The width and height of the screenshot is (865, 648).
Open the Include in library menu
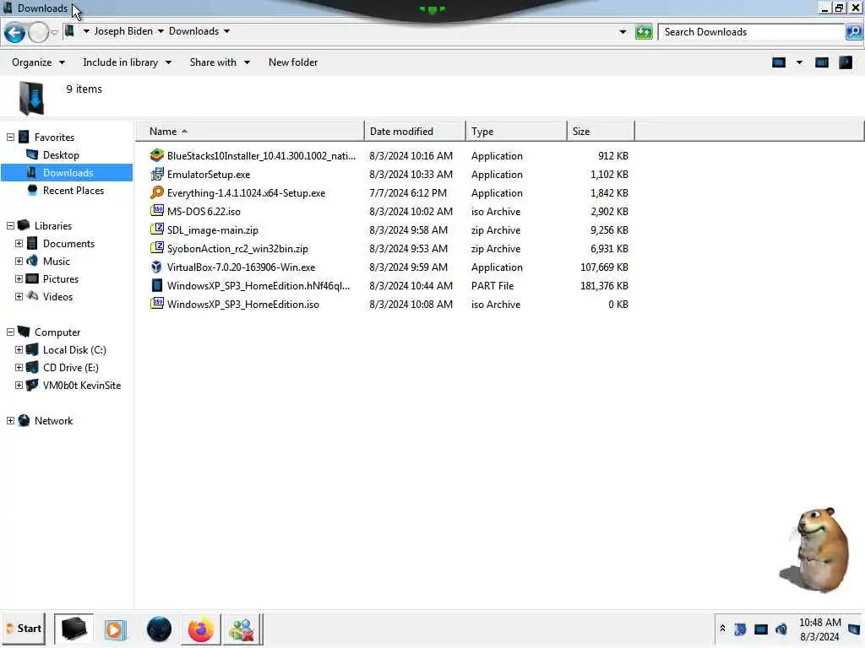click(x=127, y=62)
